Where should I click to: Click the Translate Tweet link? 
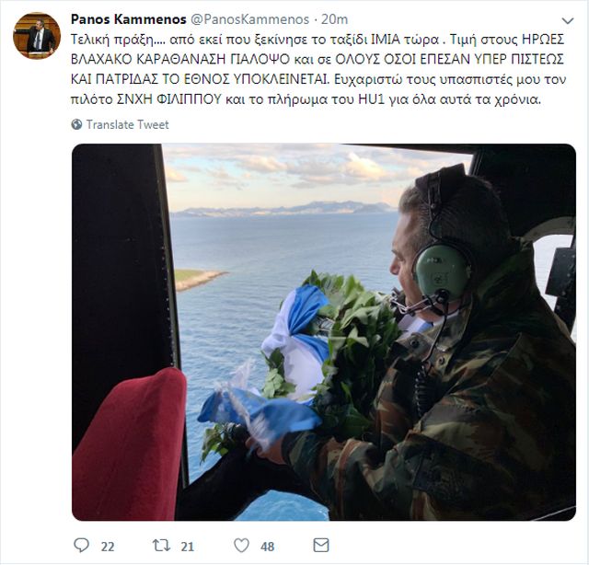(127, 124)
